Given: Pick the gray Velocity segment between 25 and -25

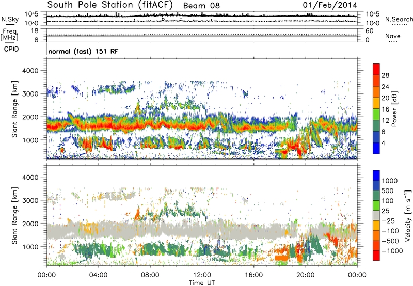Looking at the screenshot, I should (376, 215).
